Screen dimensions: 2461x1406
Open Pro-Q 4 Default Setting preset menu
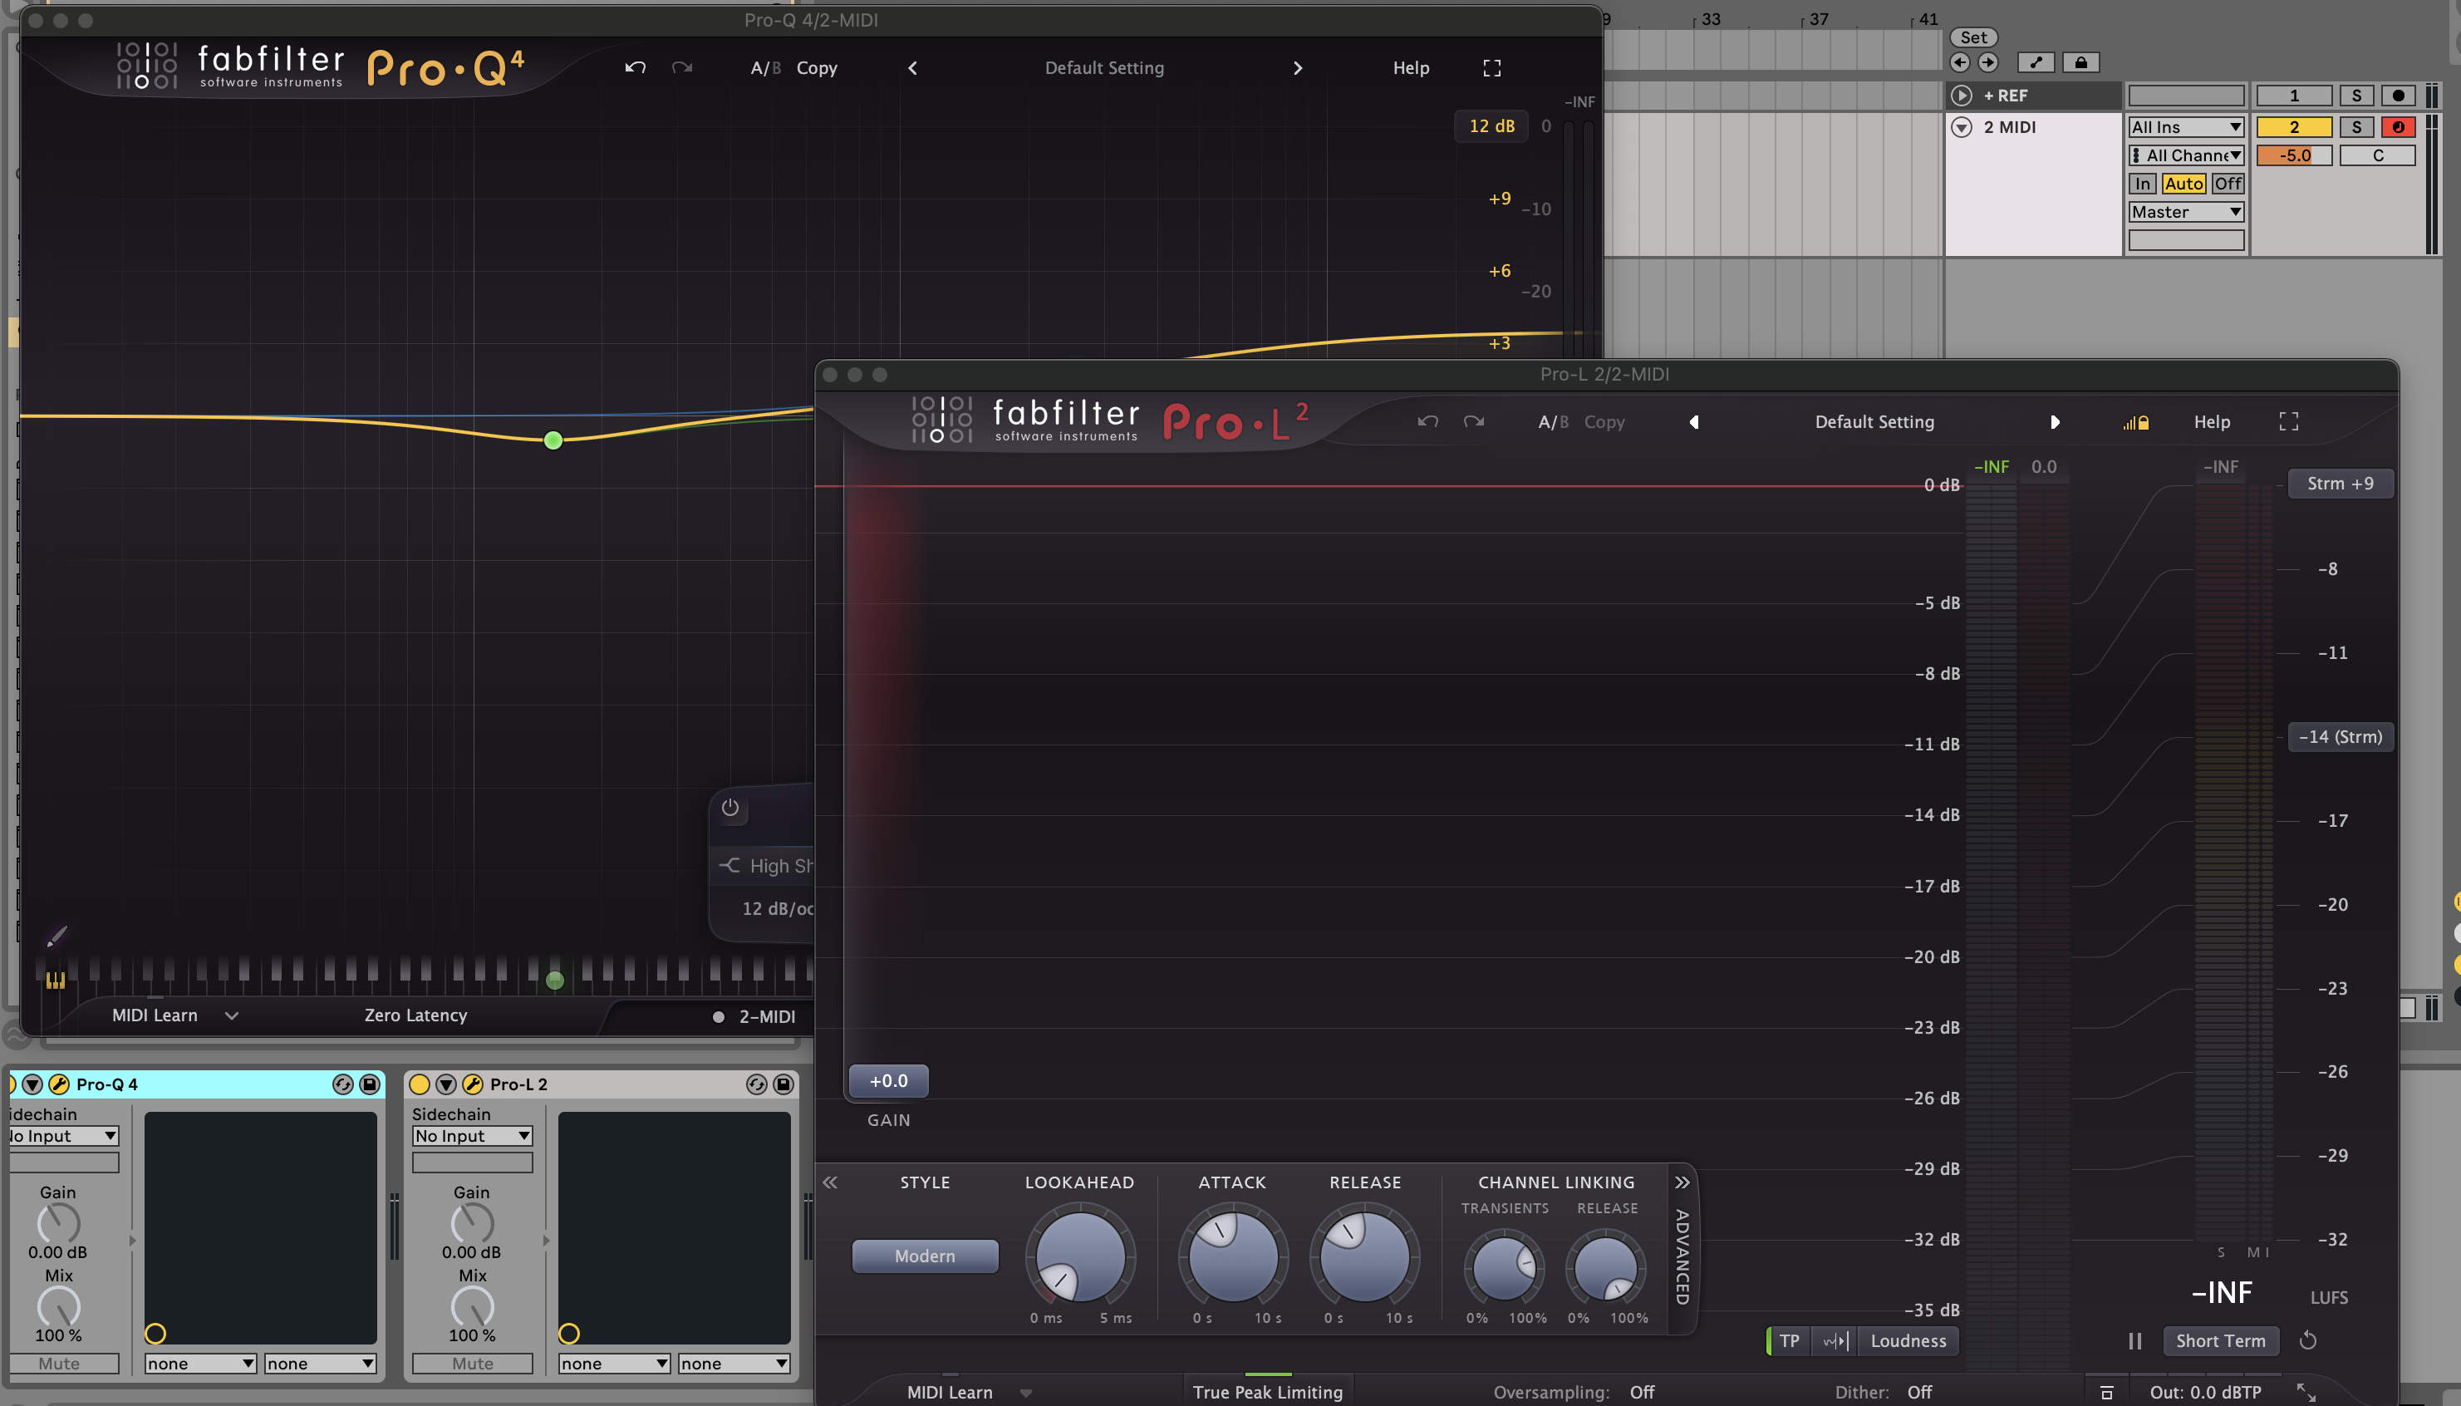pyautogui.click(x=1104, y=67)
